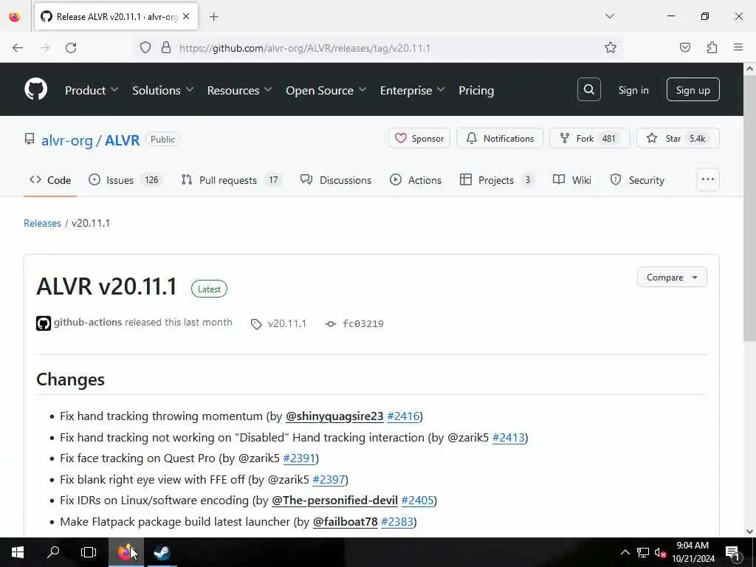Open the network tray icon
This screenshot has width=756, height=567.
click(x=643, y=552)
